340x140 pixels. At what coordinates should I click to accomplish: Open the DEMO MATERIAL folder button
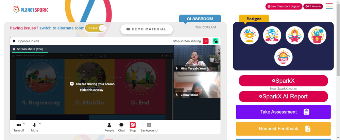coord(147,29)
